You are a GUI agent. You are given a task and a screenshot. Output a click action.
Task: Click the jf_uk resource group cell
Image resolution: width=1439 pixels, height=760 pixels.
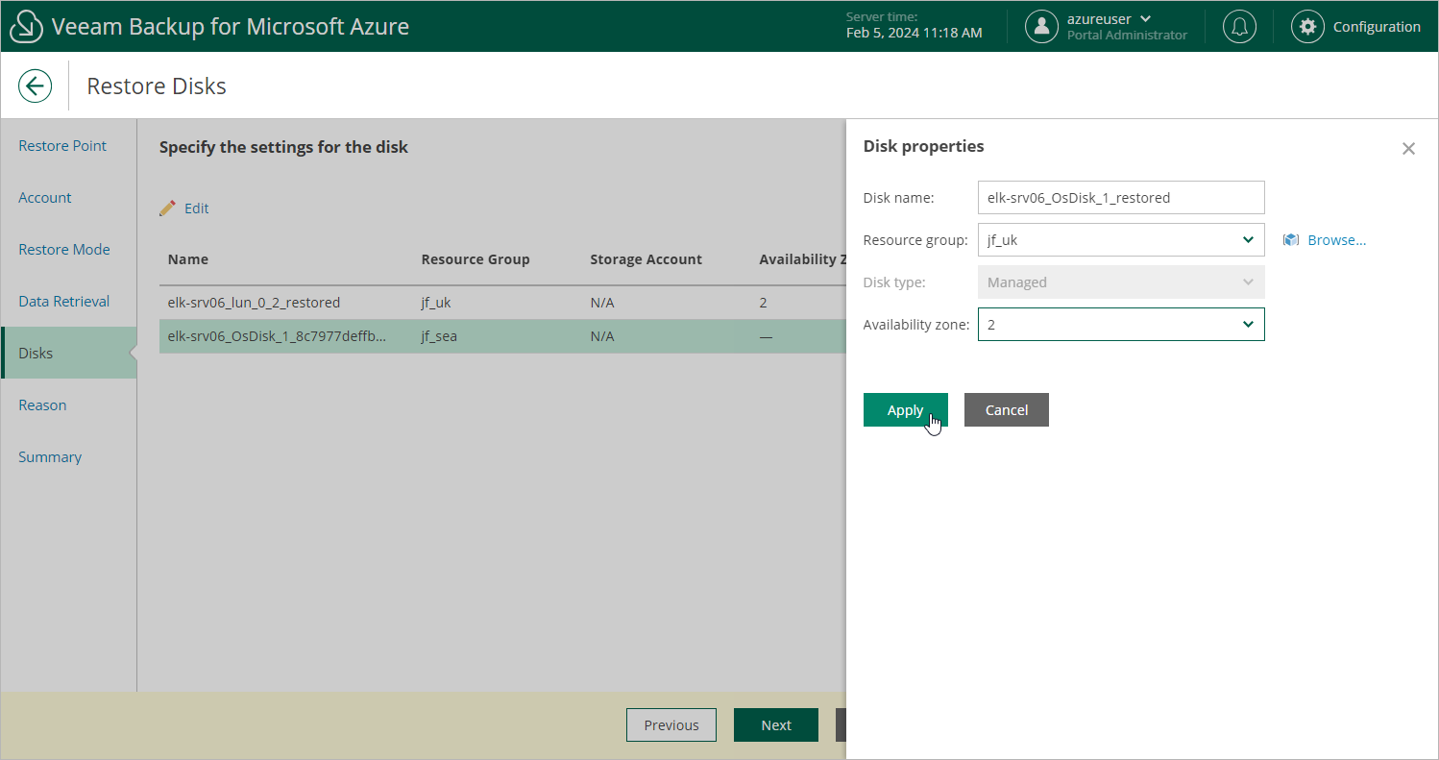(436, 303)
